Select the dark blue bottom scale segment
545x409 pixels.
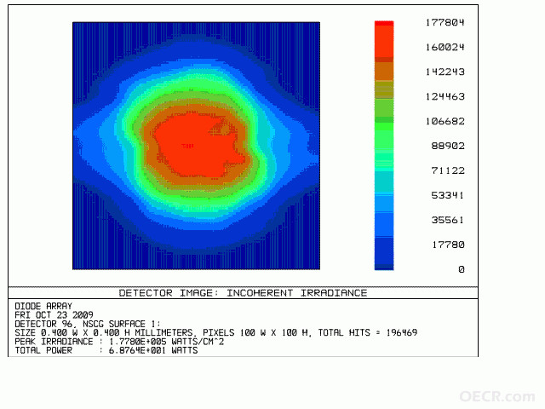pos(384,254)
